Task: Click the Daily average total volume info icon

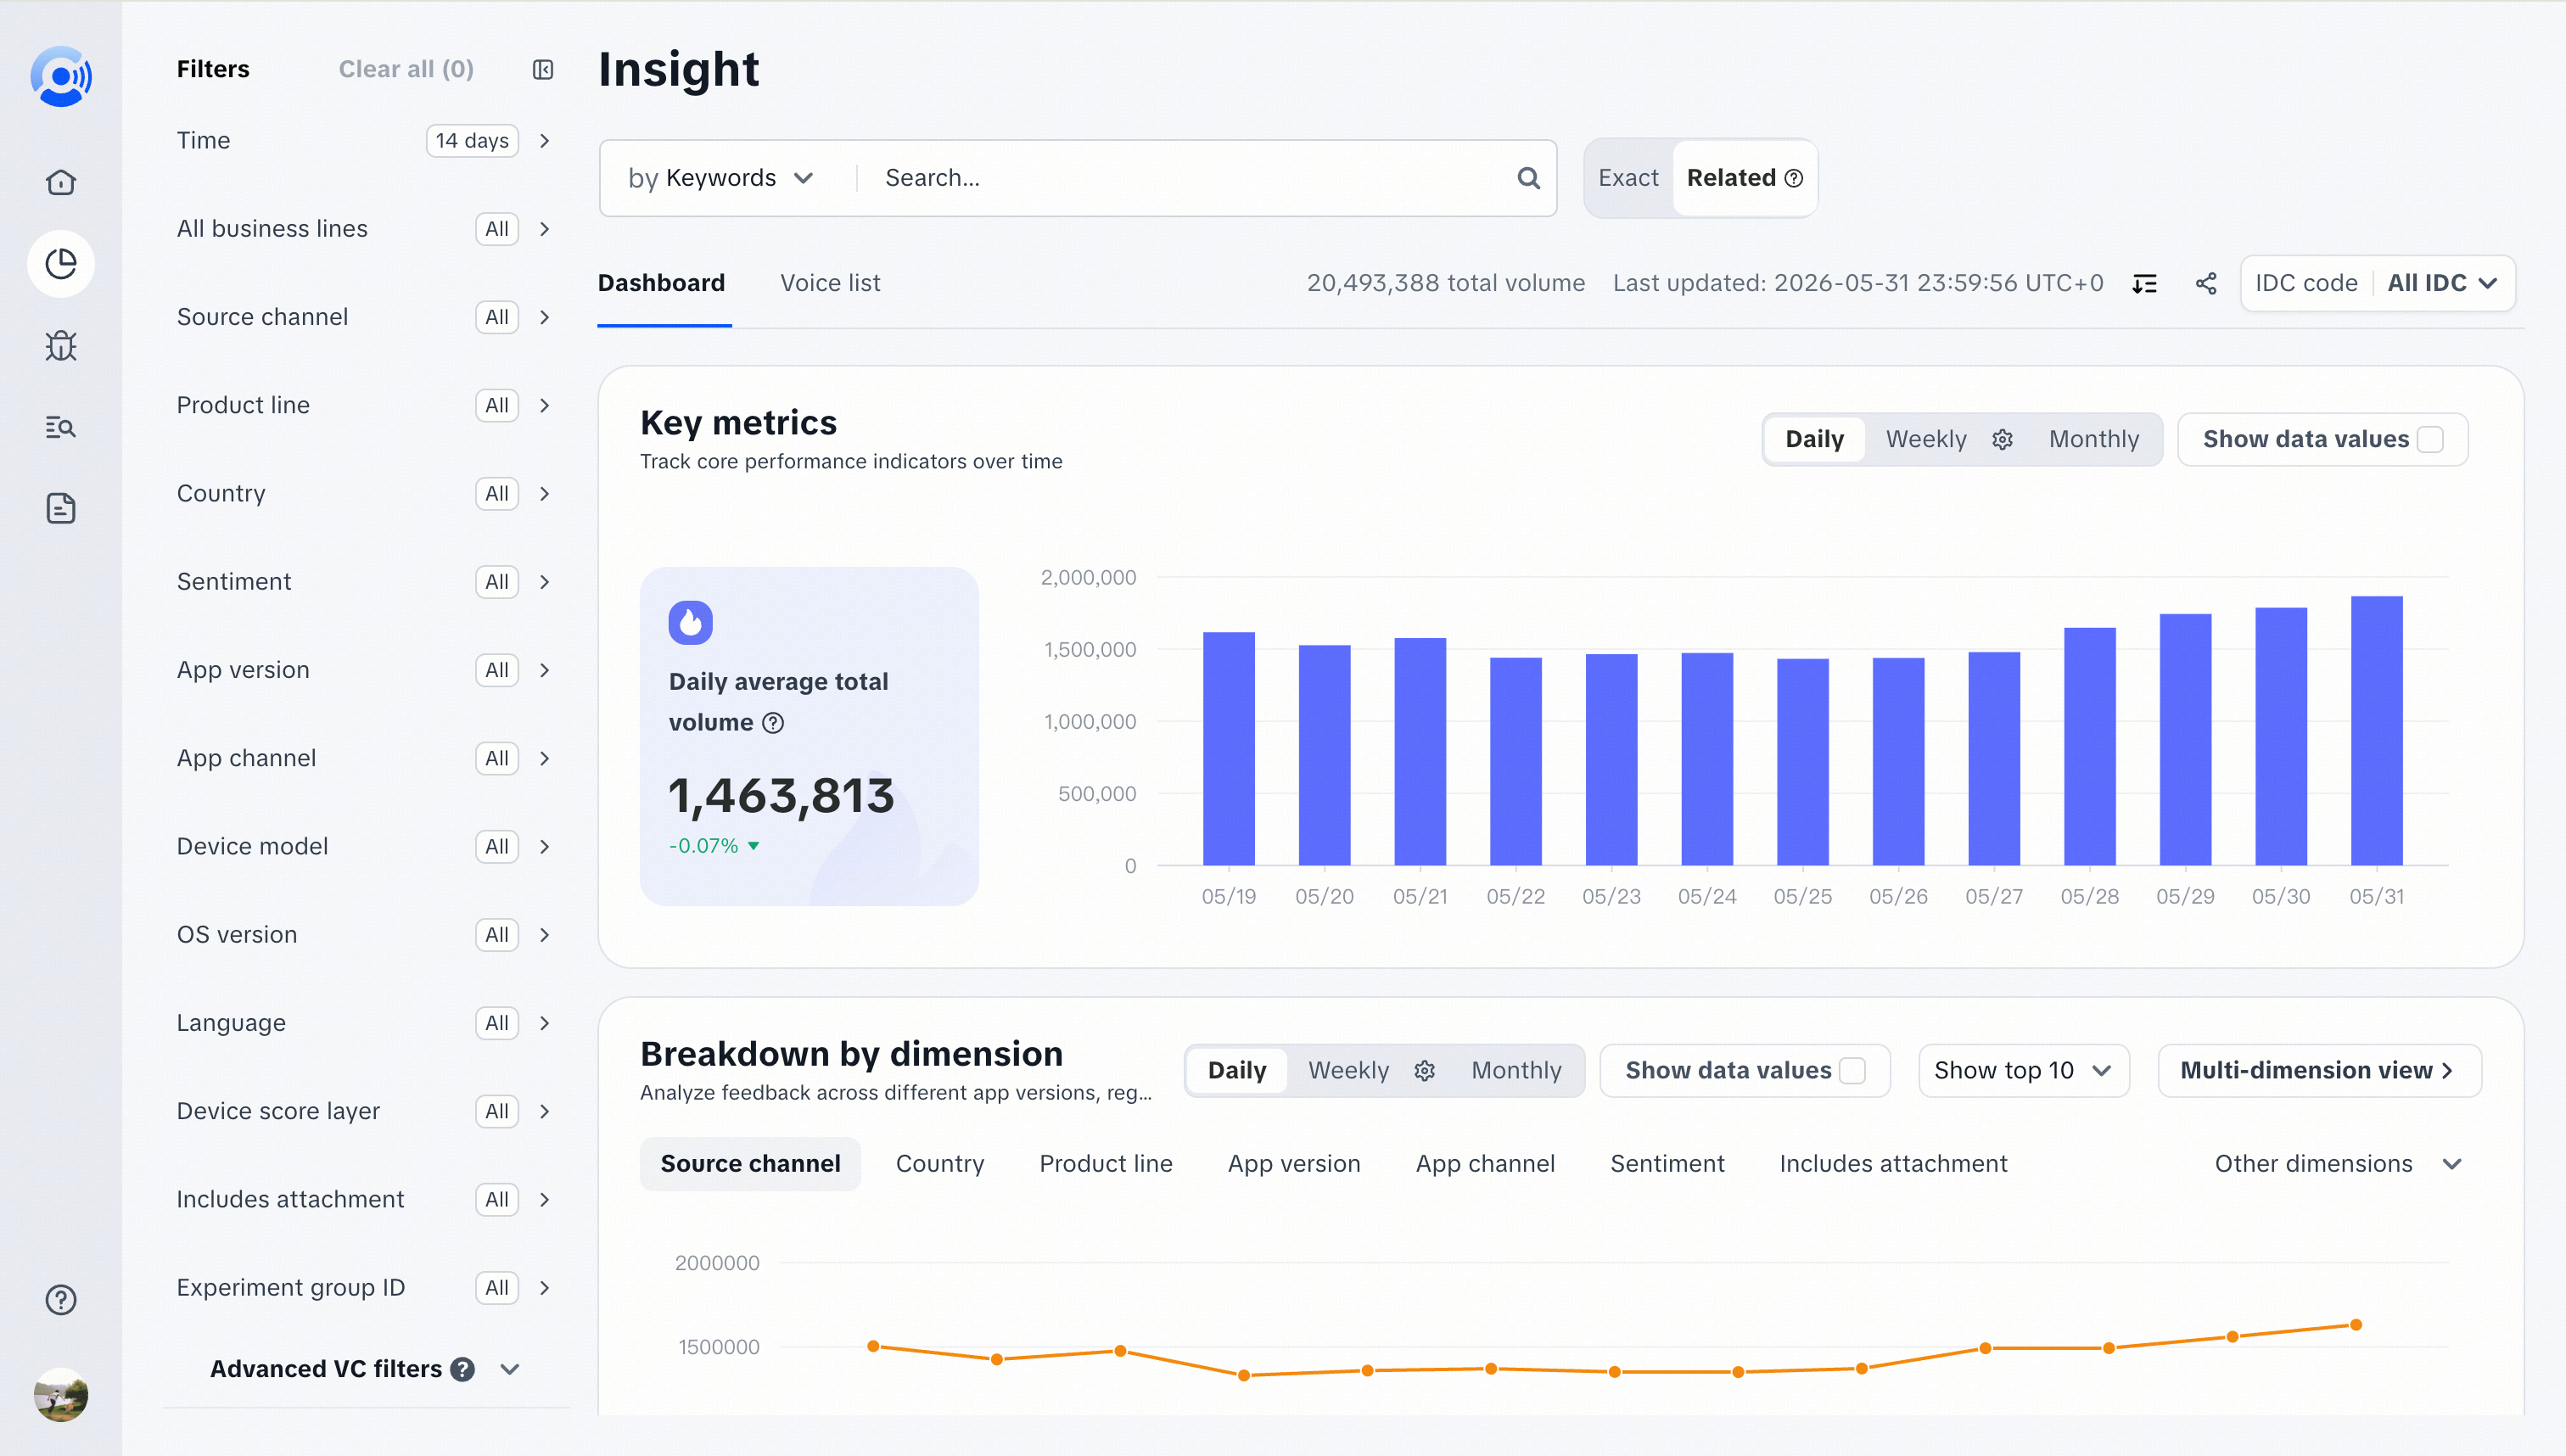Action: 773,722
